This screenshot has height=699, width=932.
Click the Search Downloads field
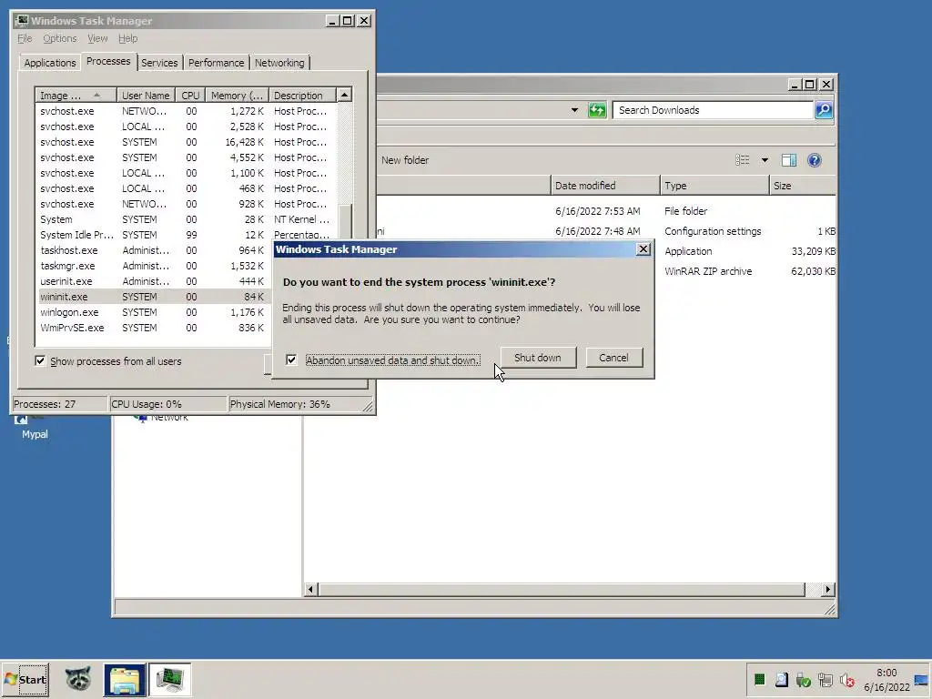pos(712,110)
